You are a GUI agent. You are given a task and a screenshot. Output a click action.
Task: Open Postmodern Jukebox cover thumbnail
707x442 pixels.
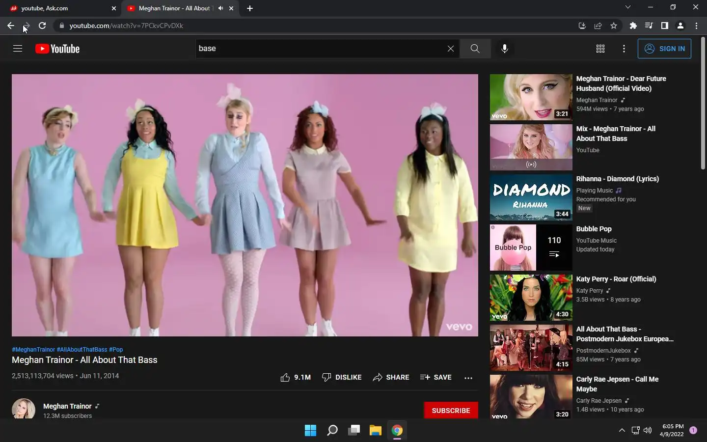tap(531, 348)
